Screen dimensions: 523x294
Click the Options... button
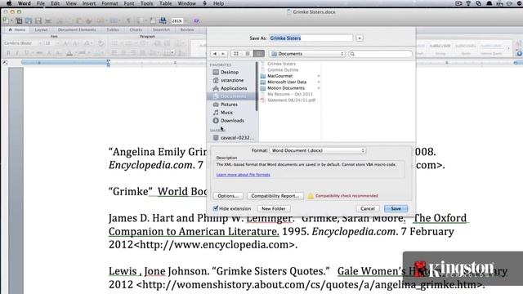point(228,196)
